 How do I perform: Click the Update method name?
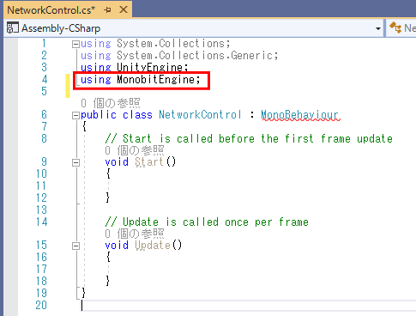tap(153, 246)
